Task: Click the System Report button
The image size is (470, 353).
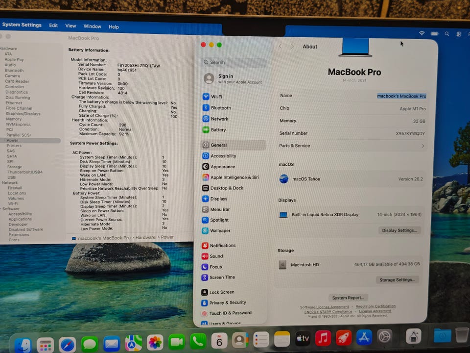Action: (x=348, y=298)
